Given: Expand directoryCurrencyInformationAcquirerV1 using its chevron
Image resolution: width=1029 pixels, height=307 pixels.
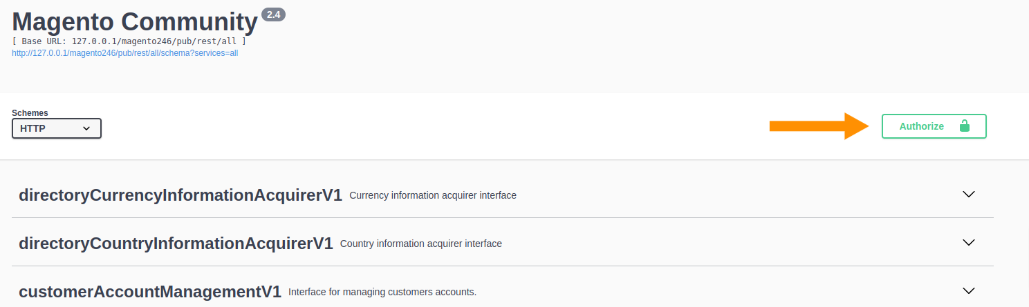Looking at the screenshot, I should 969,195.
